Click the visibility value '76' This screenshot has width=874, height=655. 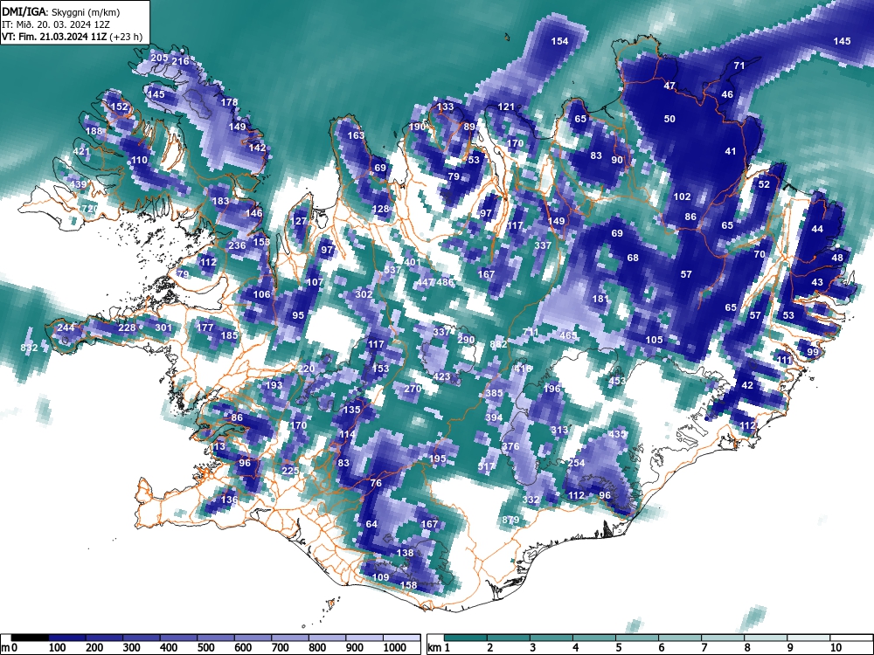tap(376, 484)
